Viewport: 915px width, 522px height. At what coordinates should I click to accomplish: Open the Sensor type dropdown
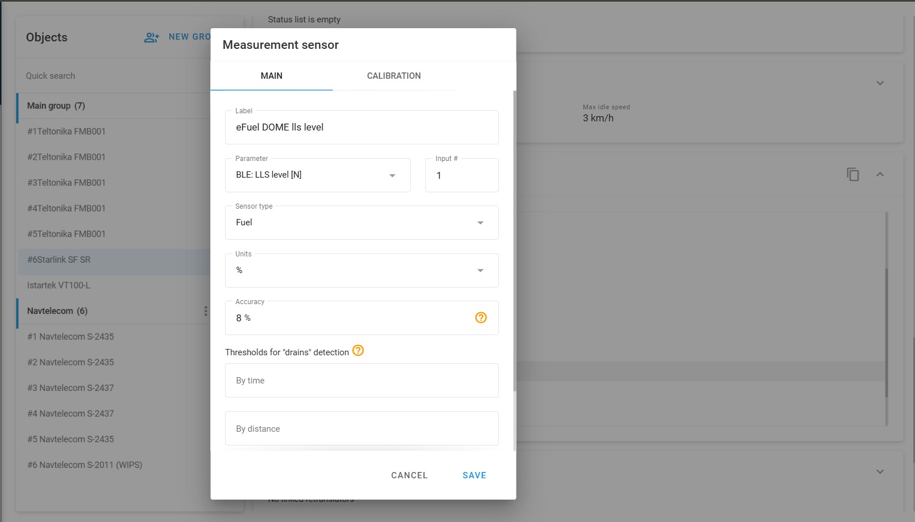362,223
